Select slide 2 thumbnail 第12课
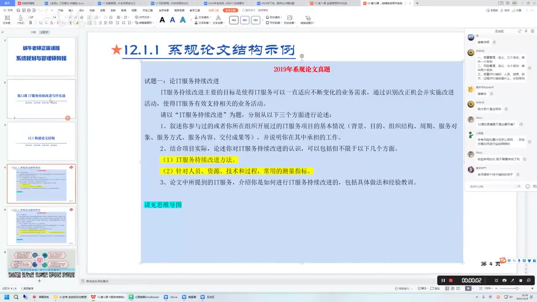Screen dimensions: 537x302 41,99
